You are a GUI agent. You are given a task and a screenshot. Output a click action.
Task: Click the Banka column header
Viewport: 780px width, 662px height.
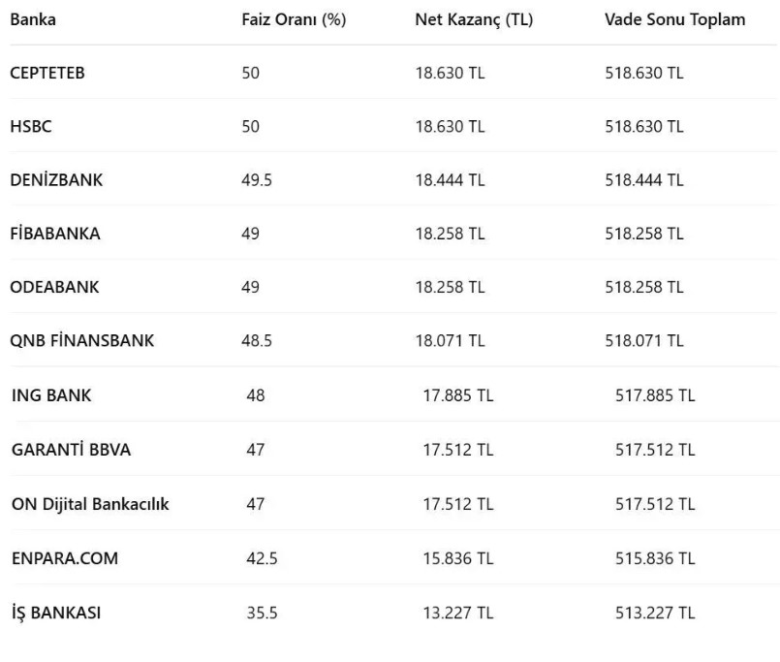[x=33, y=19]
